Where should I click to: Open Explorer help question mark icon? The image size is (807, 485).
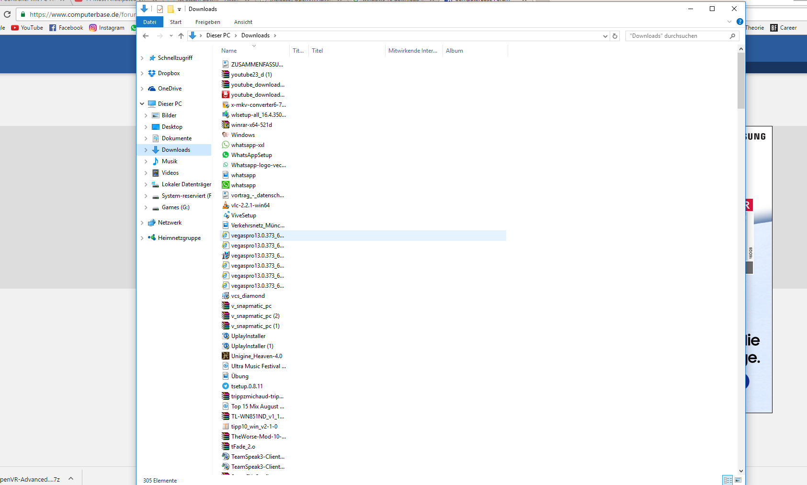coord(740,22)
